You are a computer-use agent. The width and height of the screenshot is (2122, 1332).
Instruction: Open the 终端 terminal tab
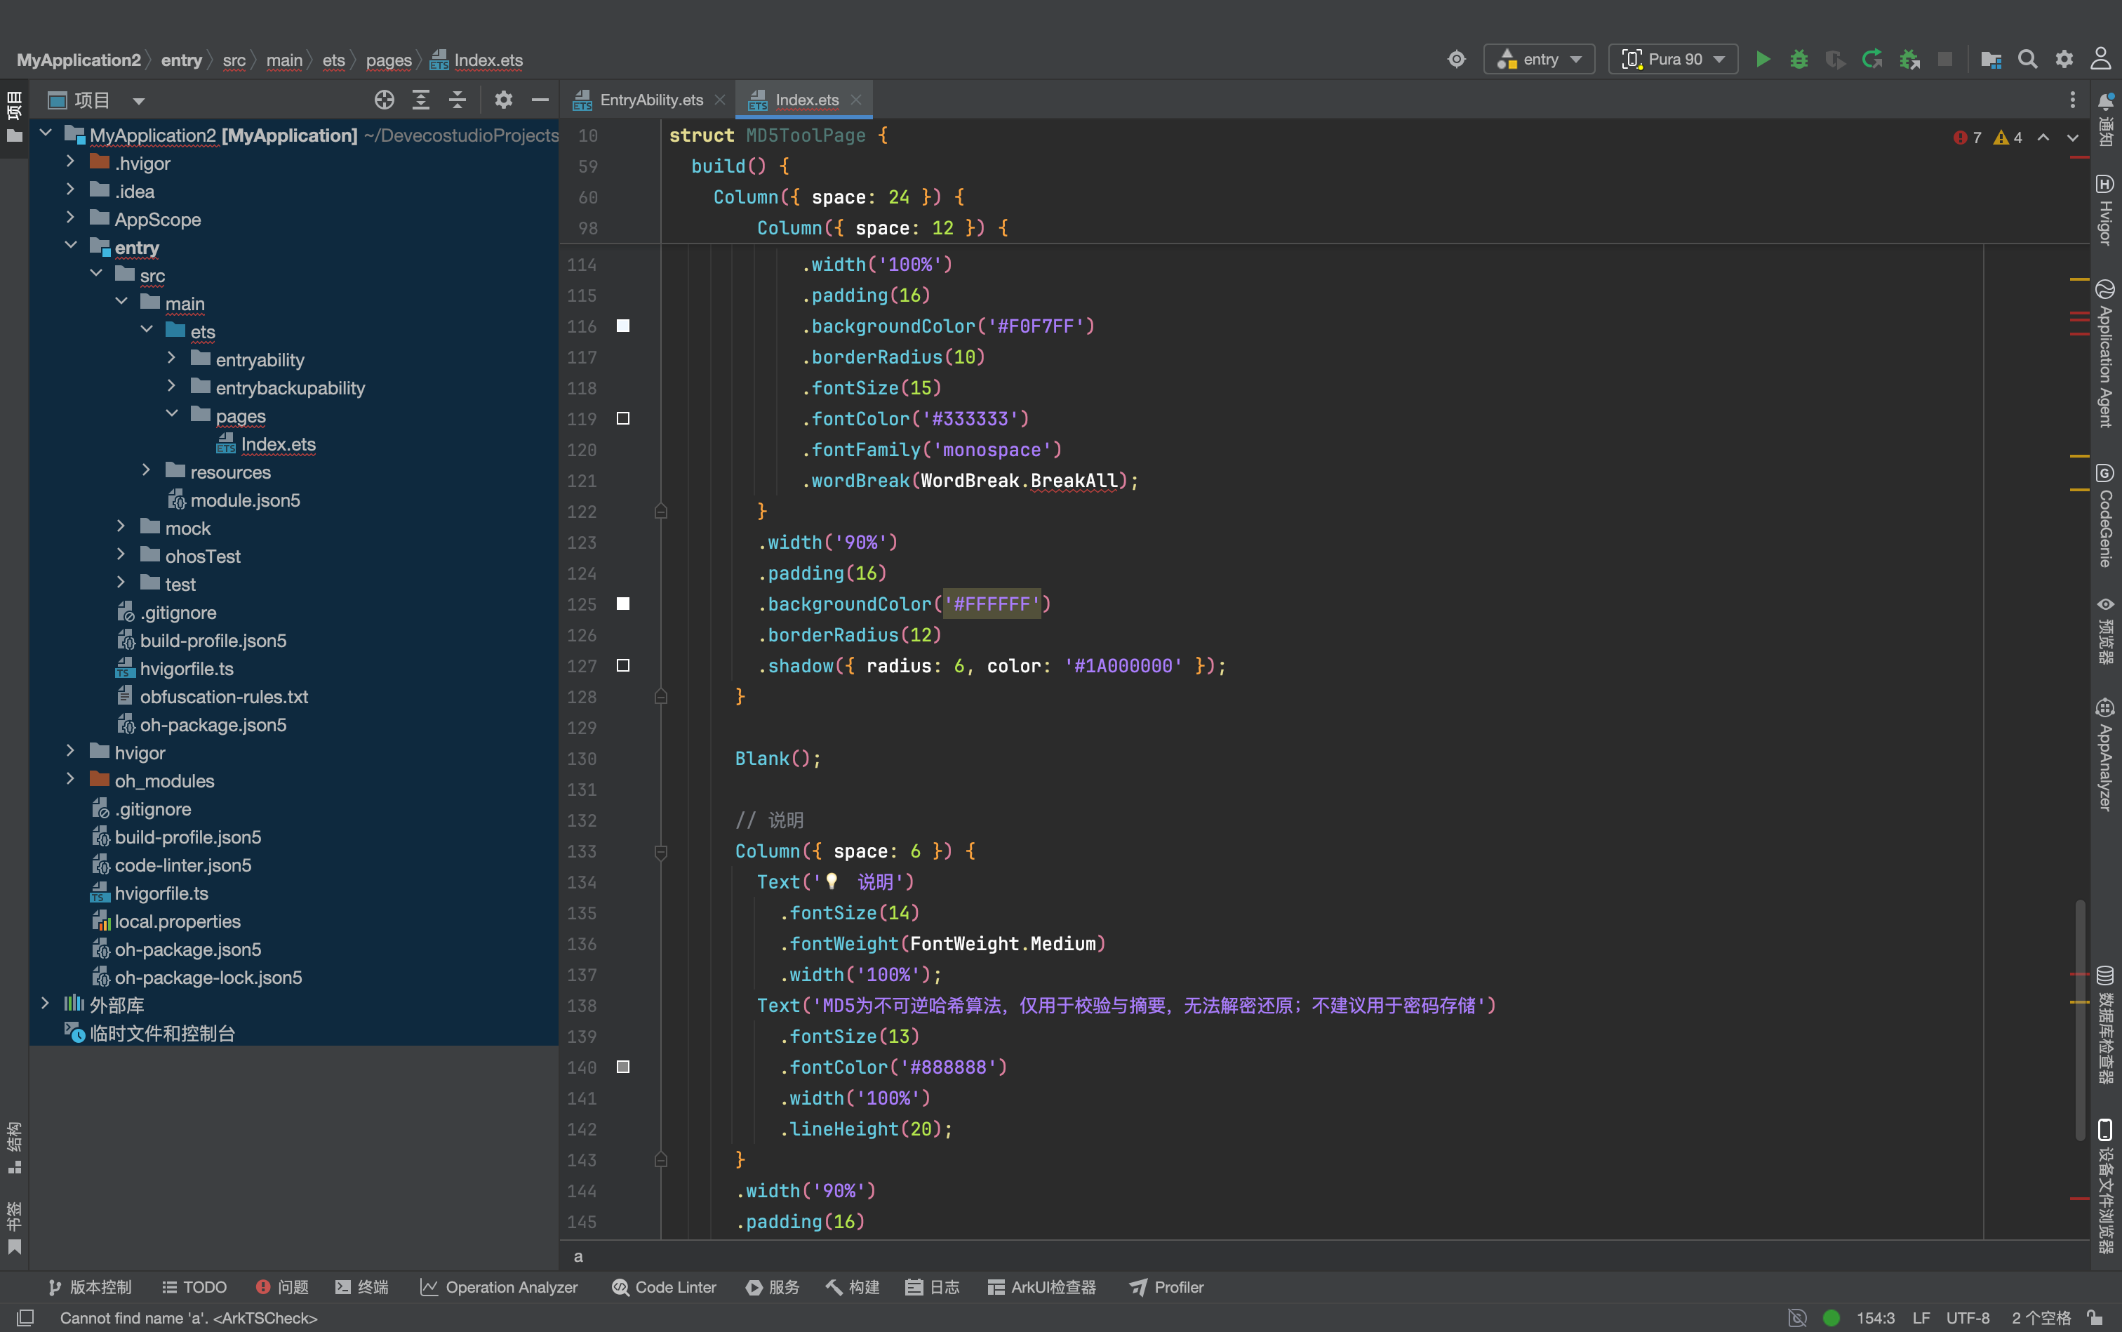(x=361, y=1287)
